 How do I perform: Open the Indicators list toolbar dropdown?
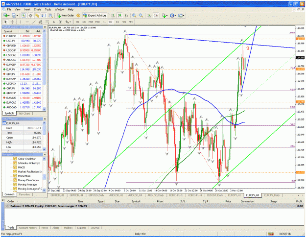(165, 15)
